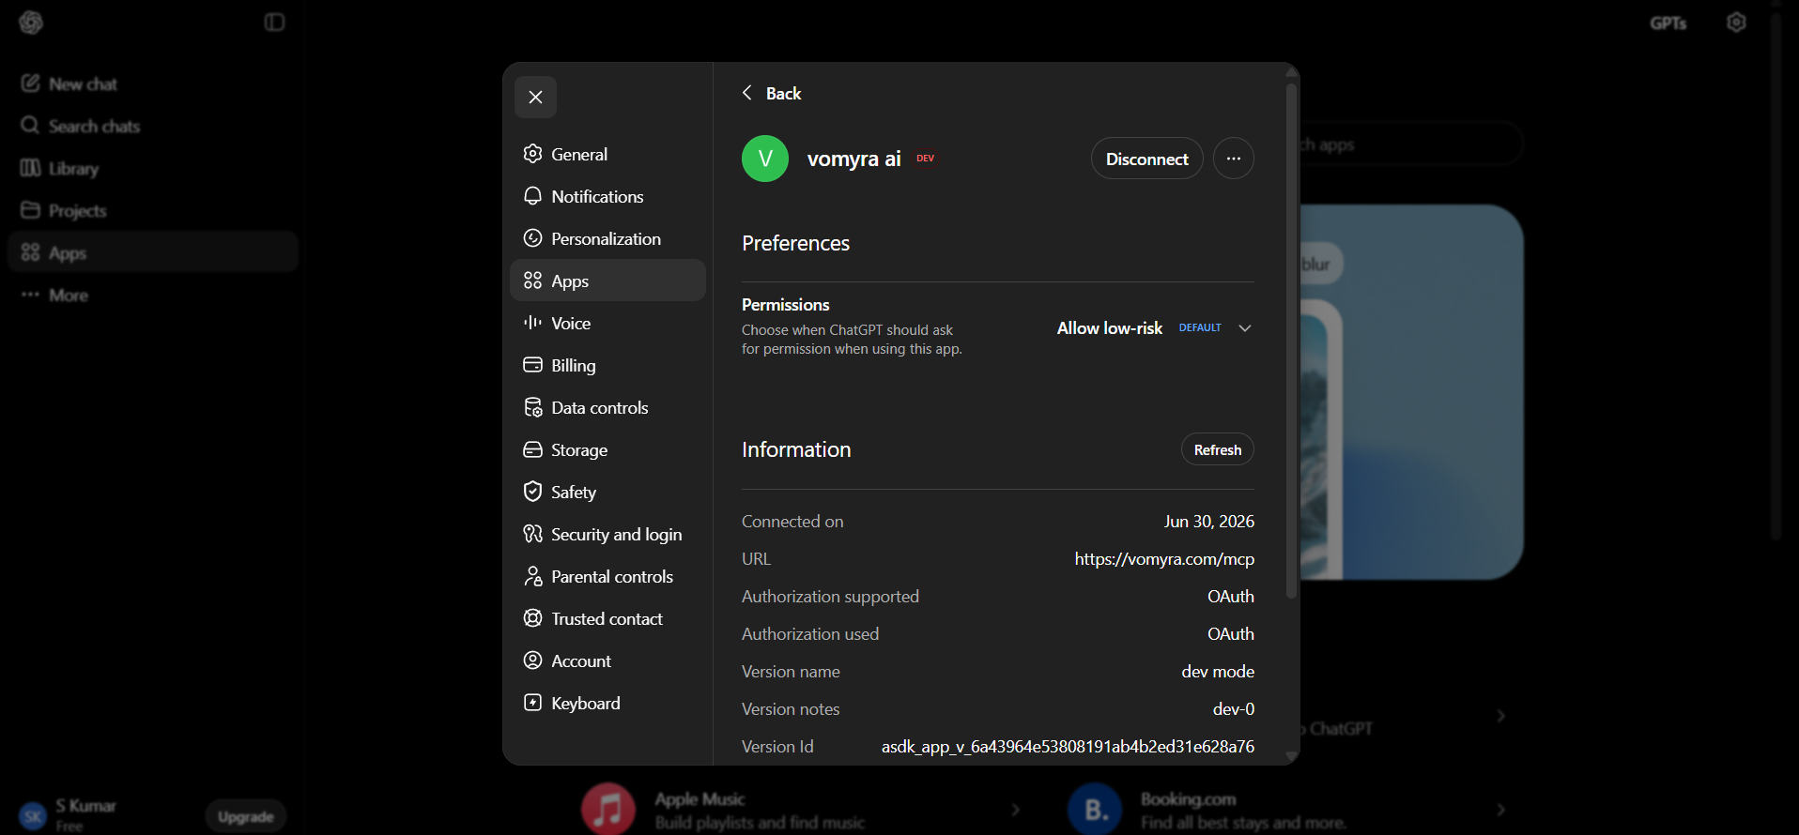Click the scrollbar down arrow in dialog

pyautogui.click(x=1291, y=755)
